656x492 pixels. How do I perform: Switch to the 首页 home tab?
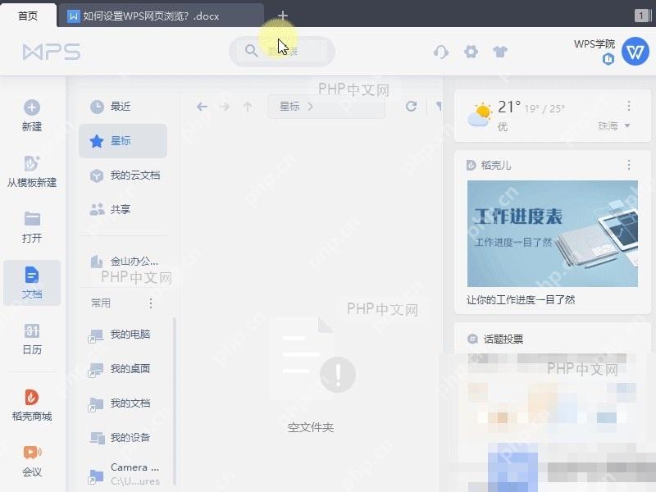coord(28,16)
